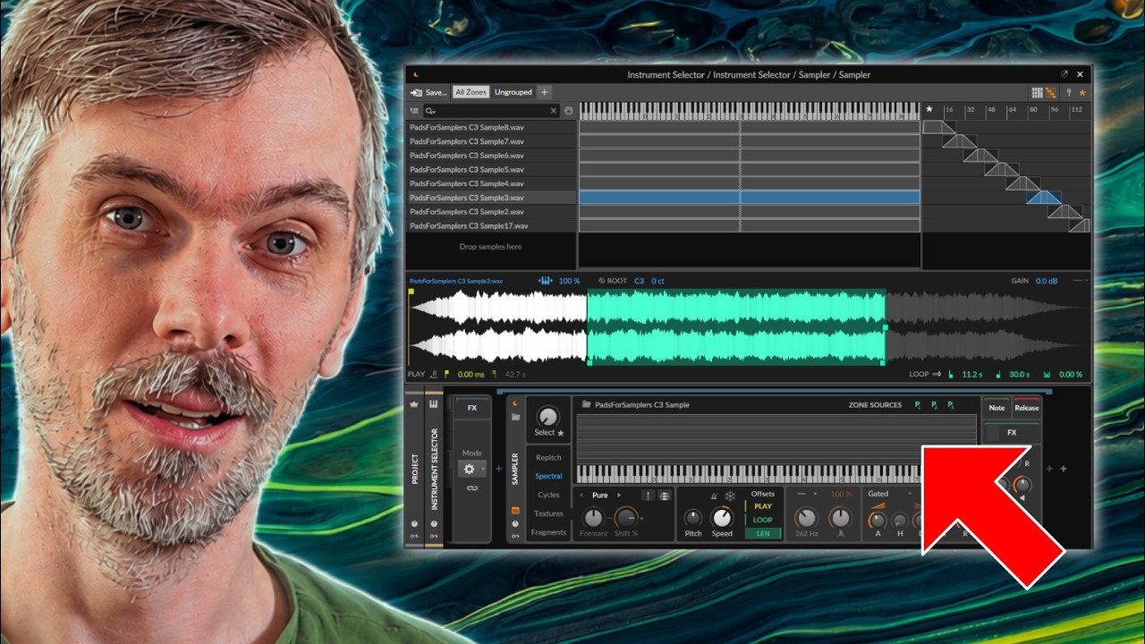Select PadsForSamplers C3 Sample5.wav row
The height and width of the screenshot is (644, 1145).
pyautogui.click(x=491, y=169)
